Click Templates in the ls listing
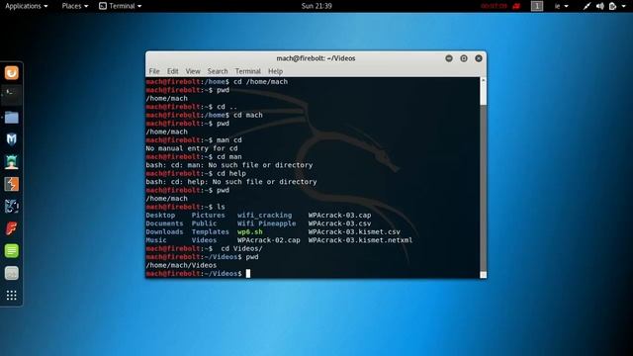The height and width of the screenshot is (356, 633). [x=211, y=232]
